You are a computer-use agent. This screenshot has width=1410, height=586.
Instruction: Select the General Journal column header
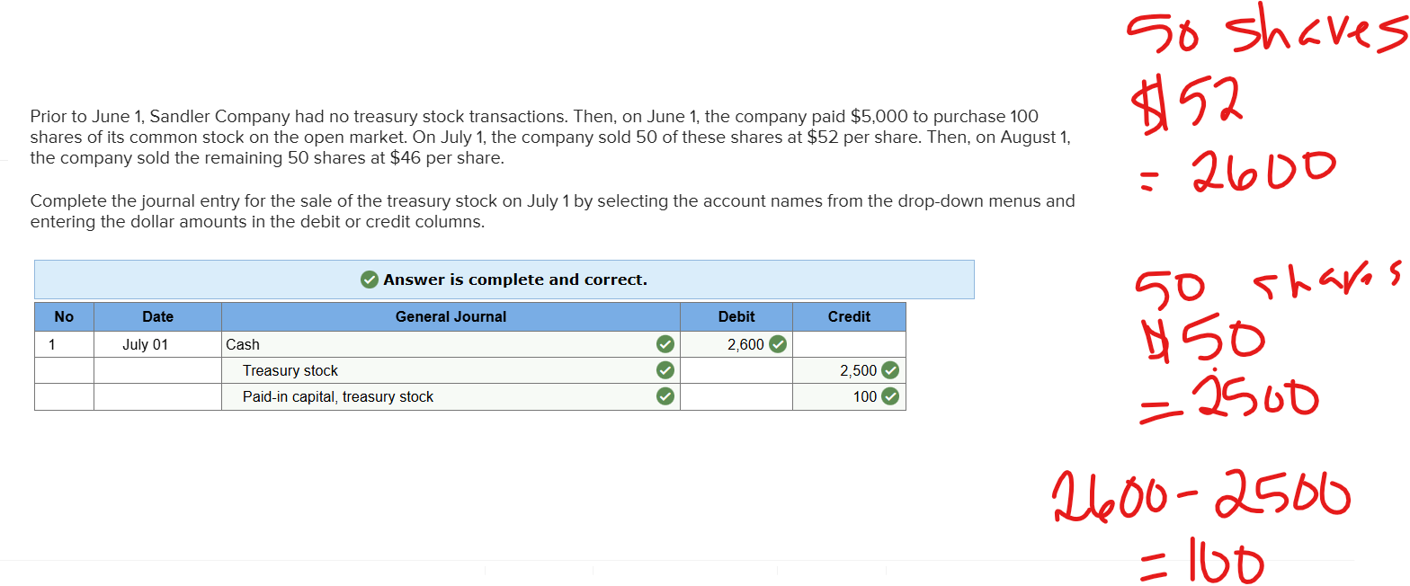point(450,316)
